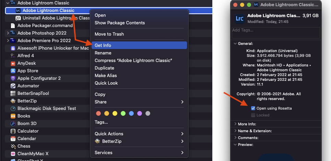Open Blackmagic Disk Speed Test icon

pos(13,109)
